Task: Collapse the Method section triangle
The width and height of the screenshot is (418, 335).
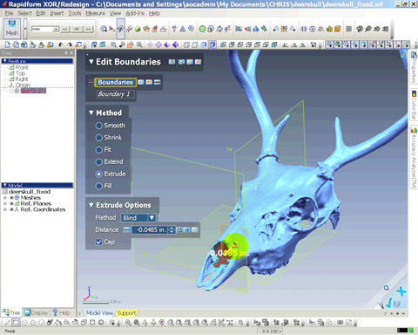Action: tap(91, 113)
